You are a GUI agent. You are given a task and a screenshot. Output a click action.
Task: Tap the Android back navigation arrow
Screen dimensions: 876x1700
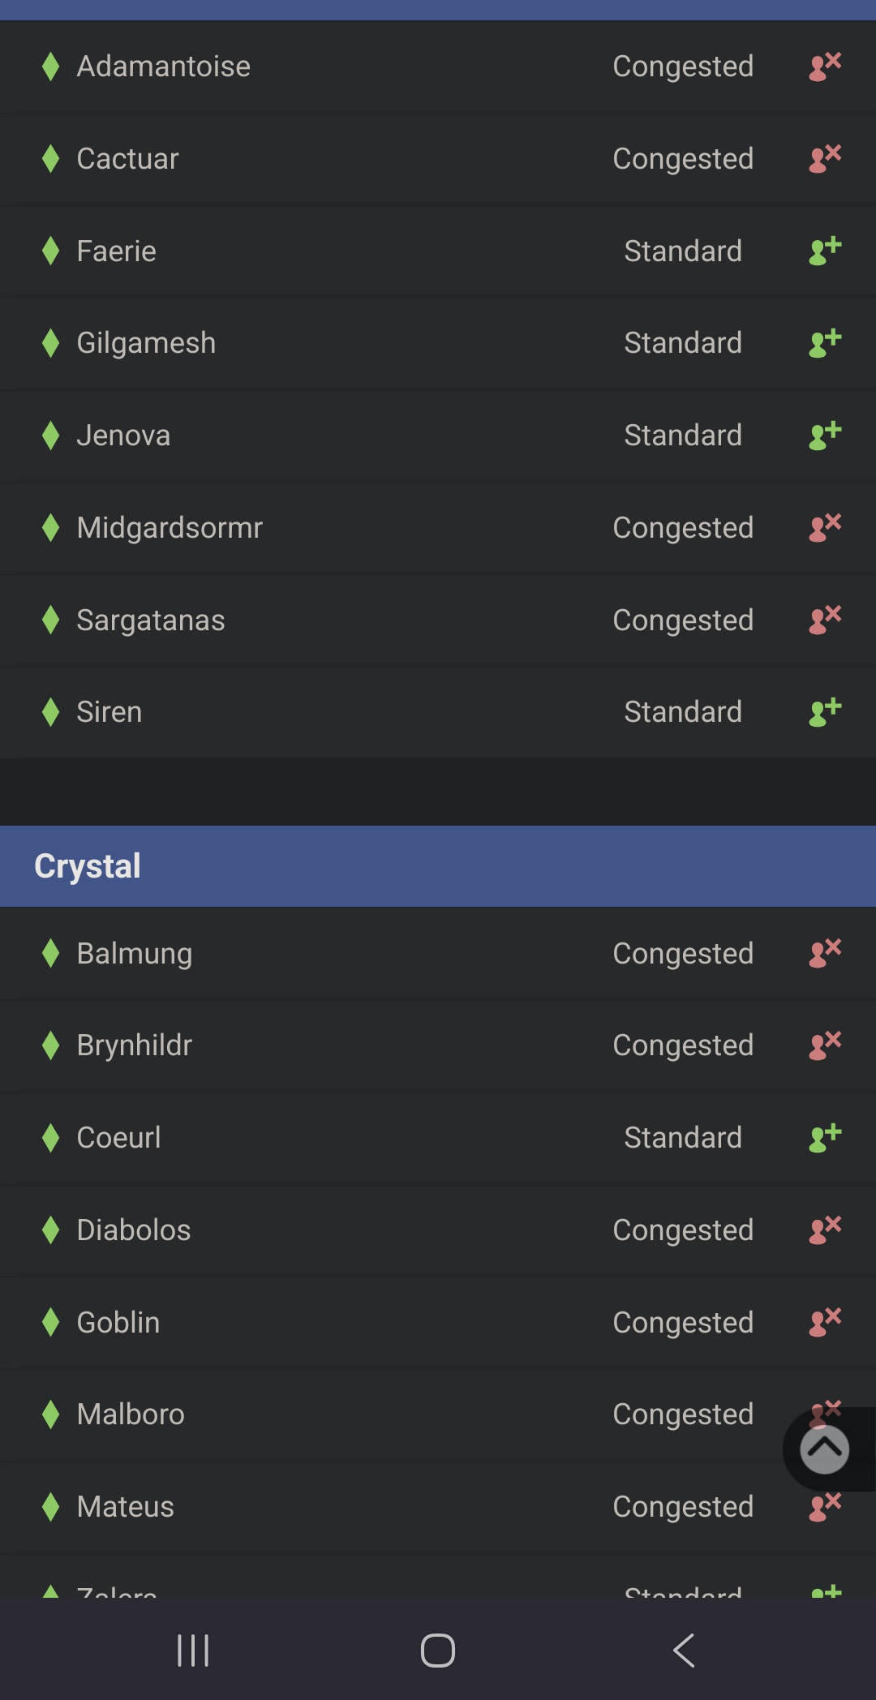pyautogui.click(x=684, y=1651)
